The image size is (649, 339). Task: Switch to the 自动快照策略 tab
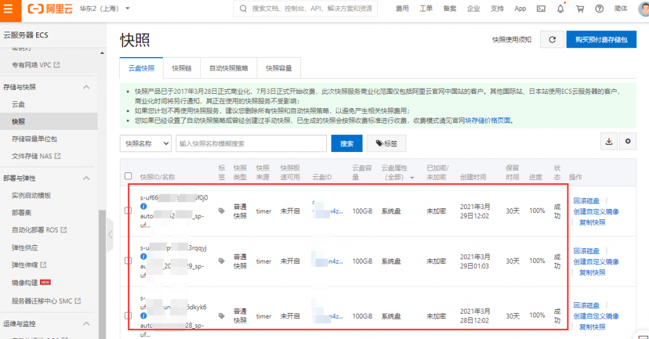click(x=229, y=68)
